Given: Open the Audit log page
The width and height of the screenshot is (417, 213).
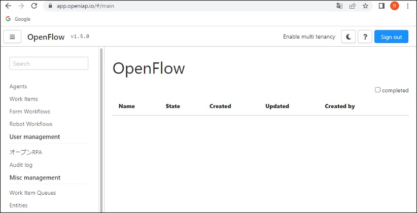Looking at the screenshot, I should [x=21, y=165].
